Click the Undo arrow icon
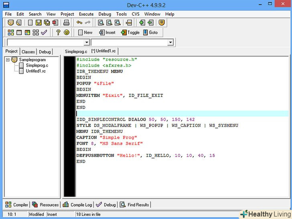The image size is (292, 219). click(x=79, y=23)
